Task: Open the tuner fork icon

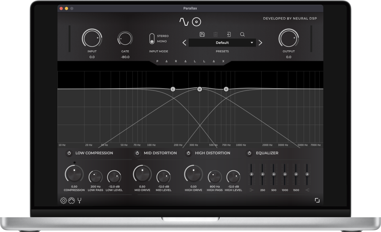Action: point(79,200)
